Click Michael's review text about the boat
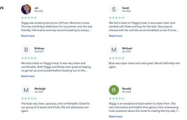The width and height of the screenshot is (187, 120). 144,65
